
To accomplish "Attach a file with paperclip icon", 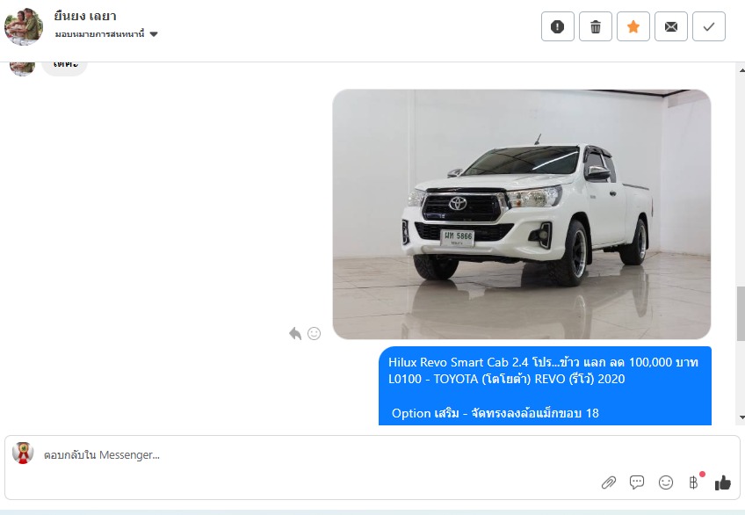I will [x=609, y=482].
